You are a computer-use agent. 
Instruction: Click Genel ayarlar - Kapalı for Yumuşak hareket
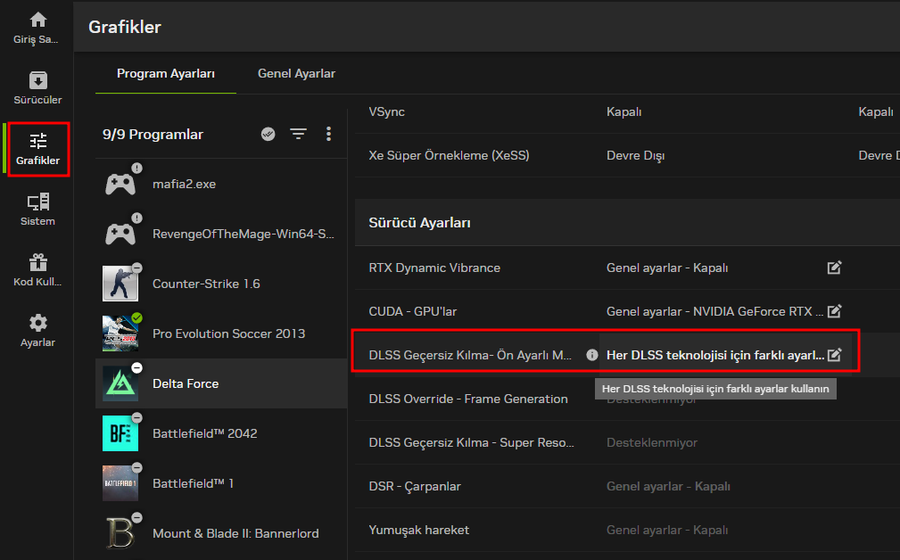(667, 531)
